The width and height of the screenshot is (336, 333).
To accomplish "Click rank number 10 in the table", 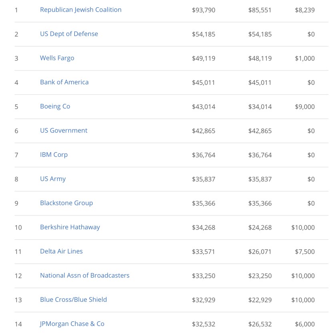I will pos(18,227).
